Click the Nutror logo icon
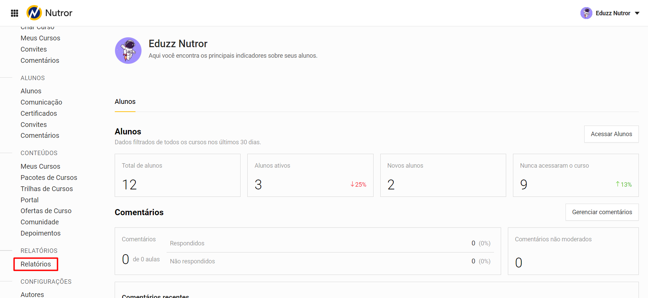The height and width of the screenshot is (298, 648). pos(34,13)
